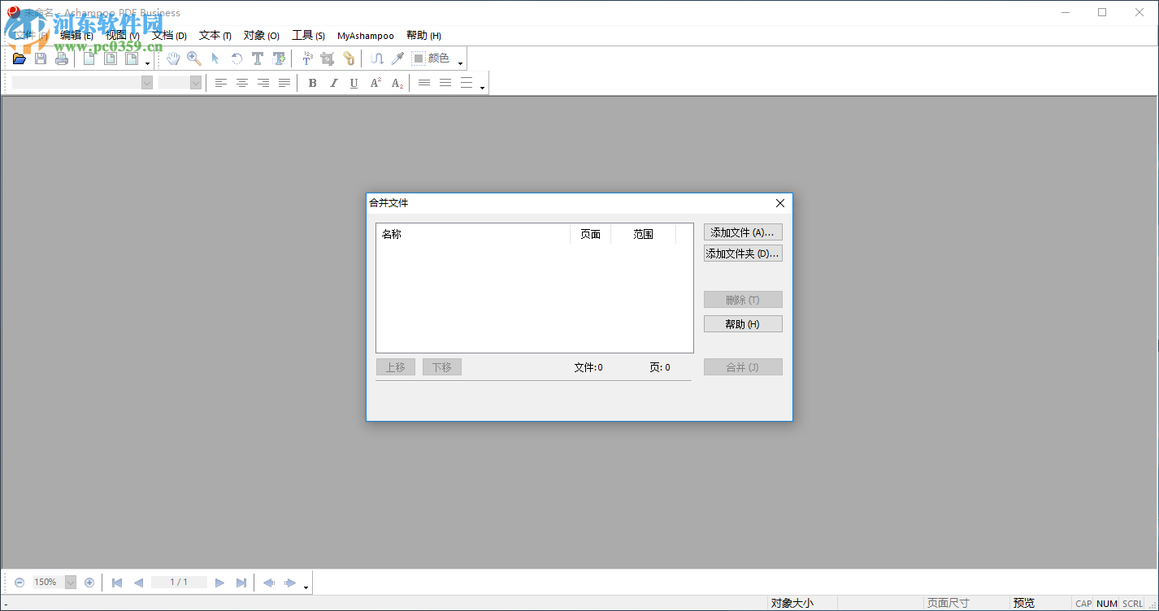This screenshot has height=611, width=1159.
Task: Pick a color with the Eyedropper tool
Action: [x=399, y=58]
